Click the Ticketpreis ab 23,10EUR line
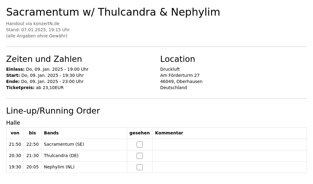This screenshot has width=313, height=184. click(35, 88)
